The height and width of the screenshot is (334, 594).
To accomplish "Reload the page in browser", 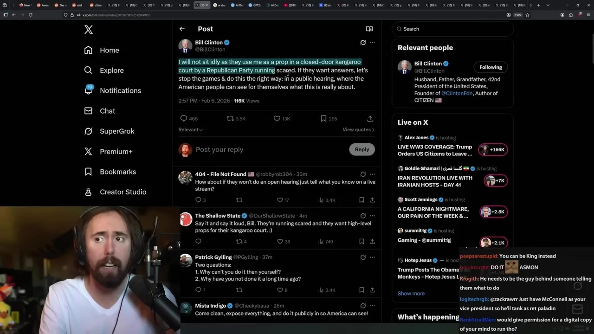I will click(31, 15).
